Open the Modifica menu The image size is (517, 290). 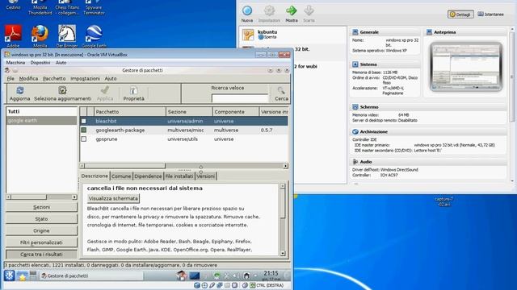point(28,79)
